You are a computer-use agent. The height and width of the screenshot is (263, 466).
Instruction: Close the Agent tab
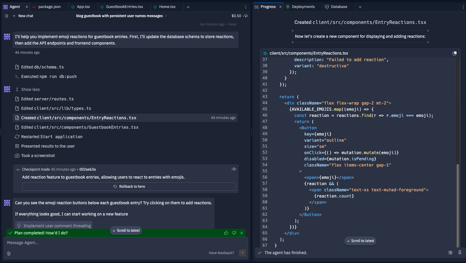point(27,7)
